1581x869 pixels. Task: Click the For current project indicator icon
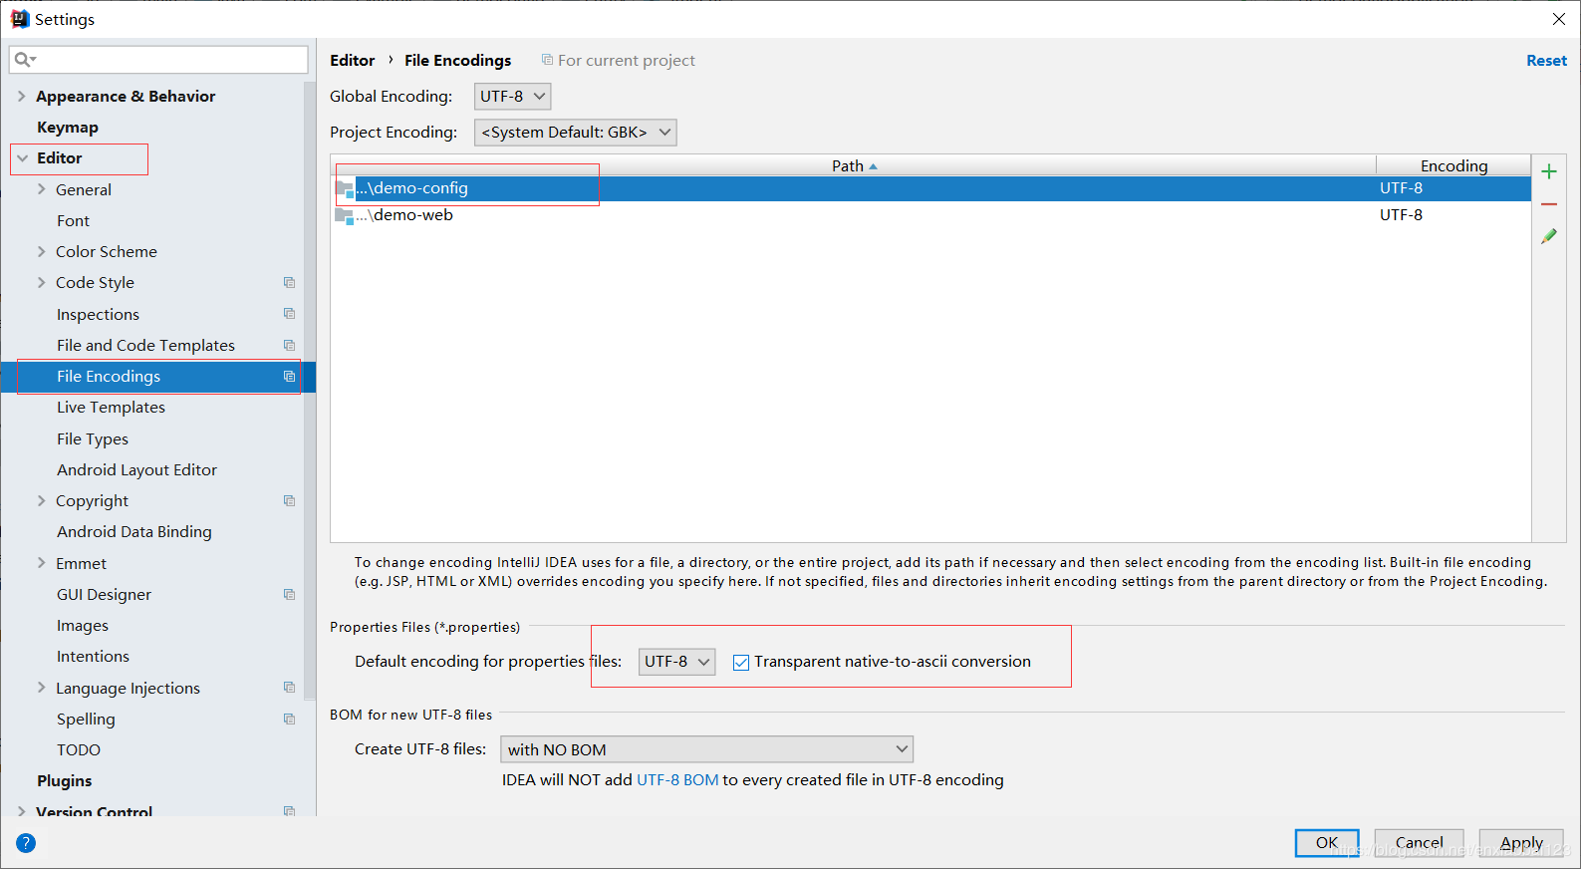point(547,60)
